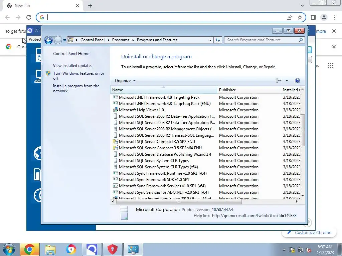Viewport: 342px width, 256px height.
Task: Click the Chrome share page icon
Action: [289, 17]
